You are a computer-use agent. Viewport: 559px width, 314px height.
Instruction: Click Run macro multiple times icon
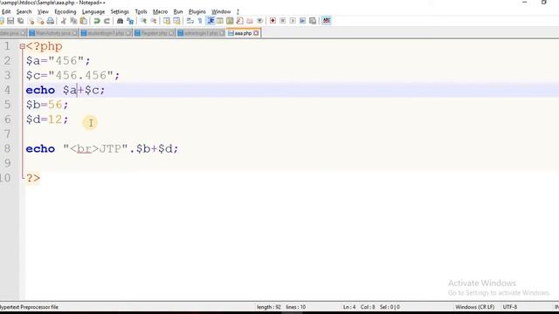tap(303, 21)
